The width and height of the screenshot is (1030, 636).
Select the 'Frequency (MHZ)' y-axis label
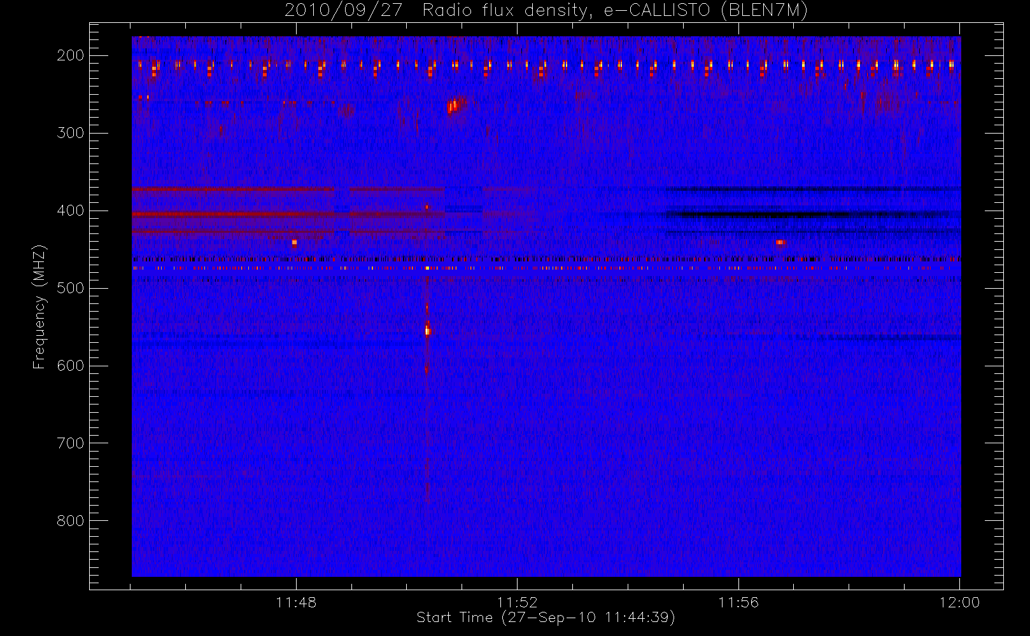click(x=39, y=307)
